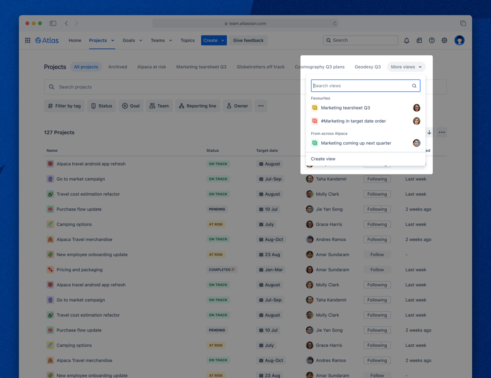491x378 pixels.
Task: Open the Projects navigation dropdown
Action: coord(101,40)
